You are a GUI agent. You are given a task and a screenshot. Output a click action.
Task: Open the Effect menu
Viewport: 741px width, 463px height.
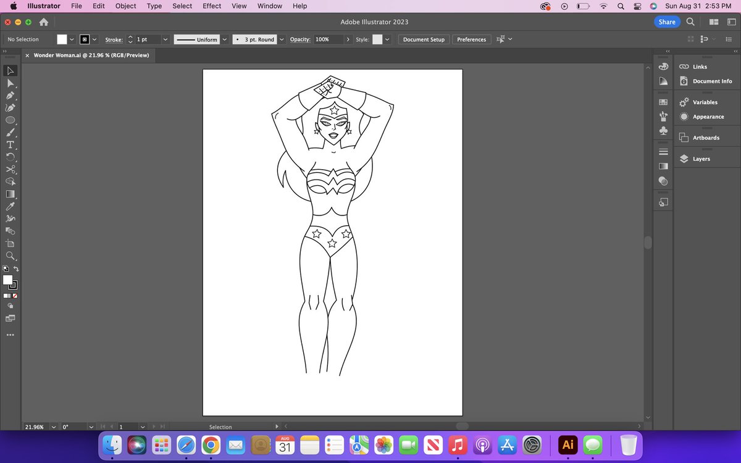click(x=212, y=6)
